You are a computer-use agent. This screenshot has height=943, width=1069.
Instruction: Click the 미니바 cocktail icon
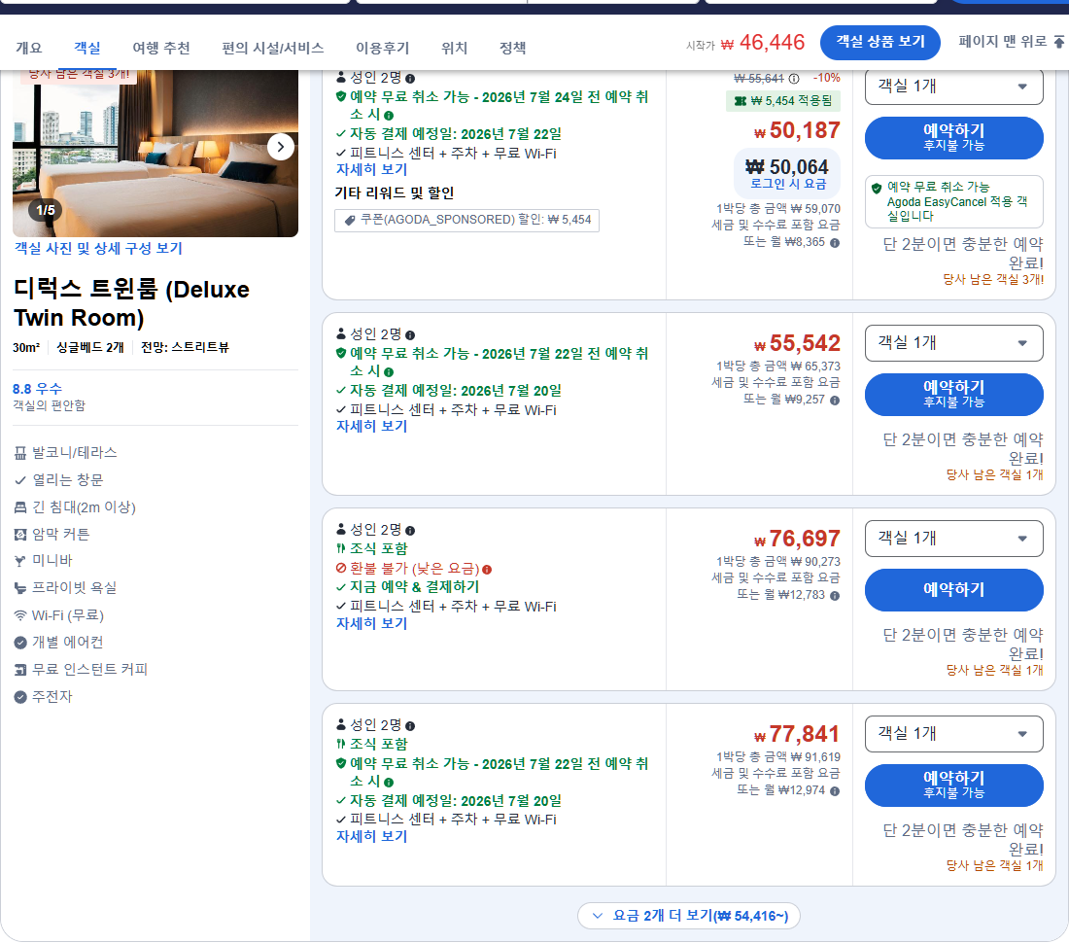click(20, 561)
